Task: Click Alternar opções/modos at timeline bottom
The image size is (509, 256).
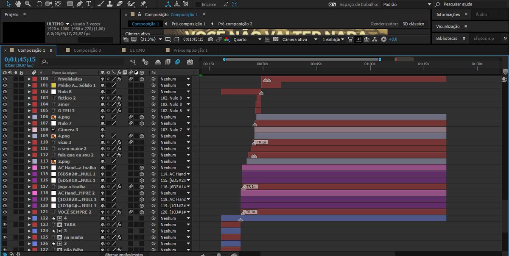Action: pyautogui.click(x=124, y=254)
